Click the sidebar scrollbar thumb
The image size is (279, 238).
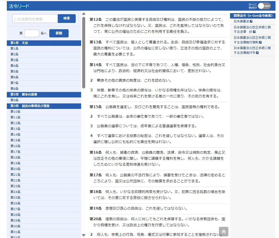click(84, 53)
